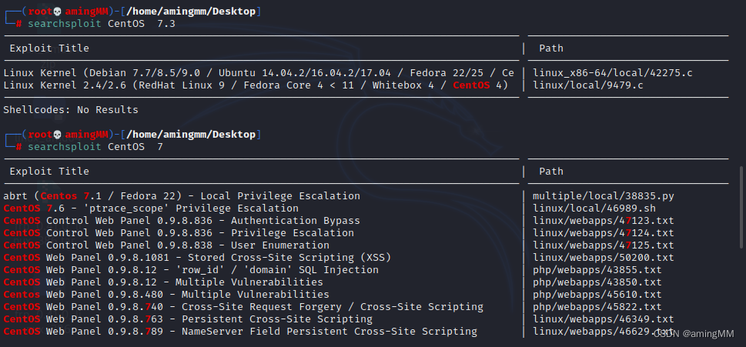This screenshot has width=746, height=347.
Task: Select path linux/local/9479.c
Action: tap(587, 85)
